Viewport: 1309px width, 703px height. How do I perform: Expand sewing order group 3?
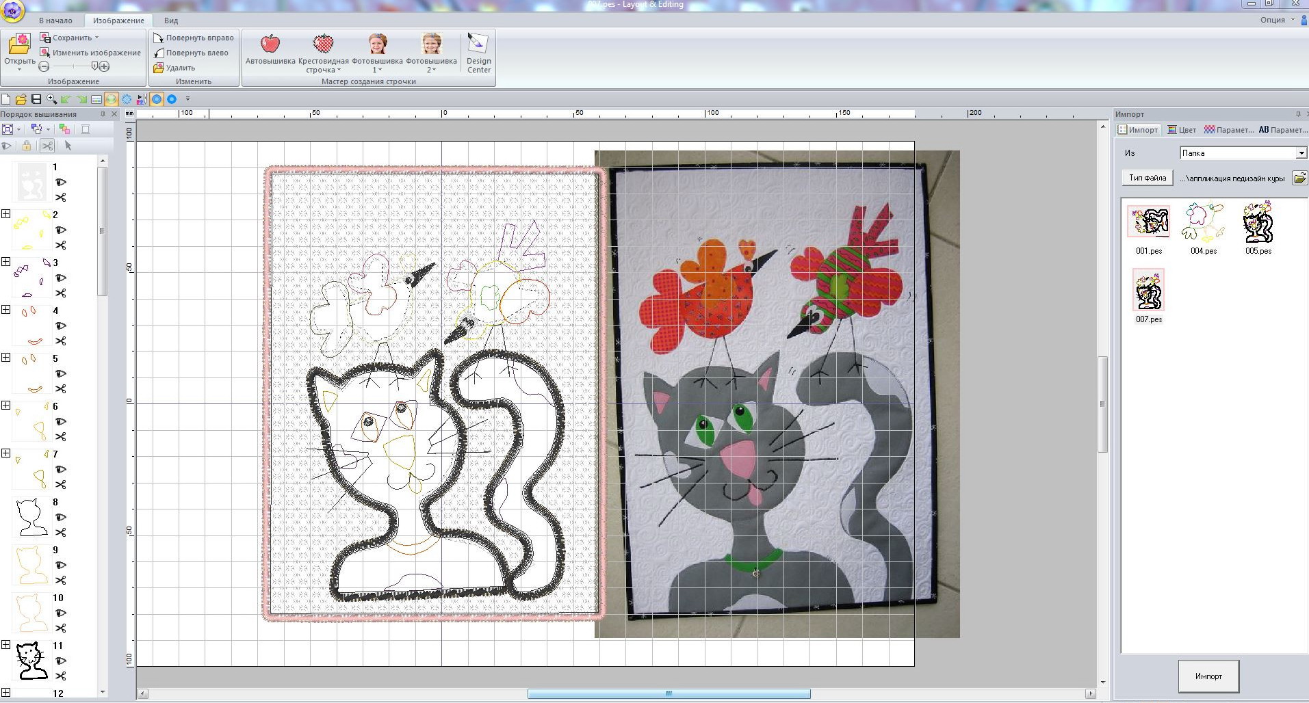click(x=5, y=262)
